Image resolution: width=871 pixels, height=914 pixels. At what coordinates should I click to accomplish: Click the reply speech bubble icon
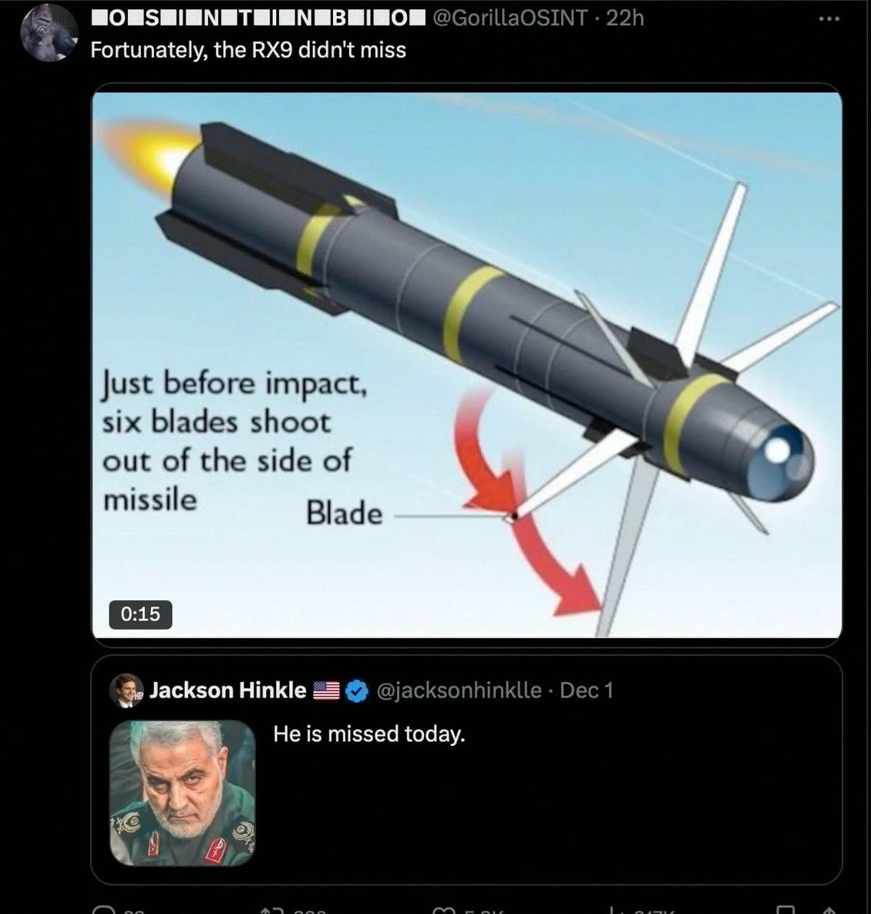pos(104,910)
